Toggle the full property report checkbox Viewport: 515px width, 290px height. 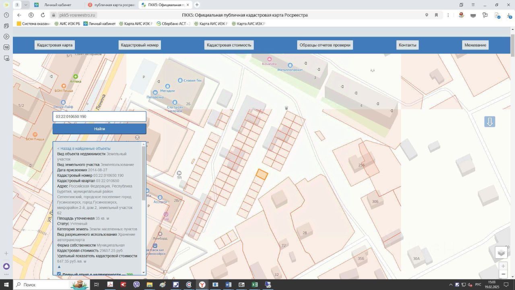coord(59,274)
